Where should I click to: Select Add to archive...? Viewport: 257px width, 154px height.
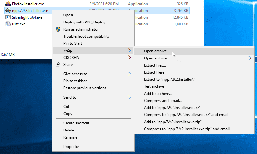(158, 94)
